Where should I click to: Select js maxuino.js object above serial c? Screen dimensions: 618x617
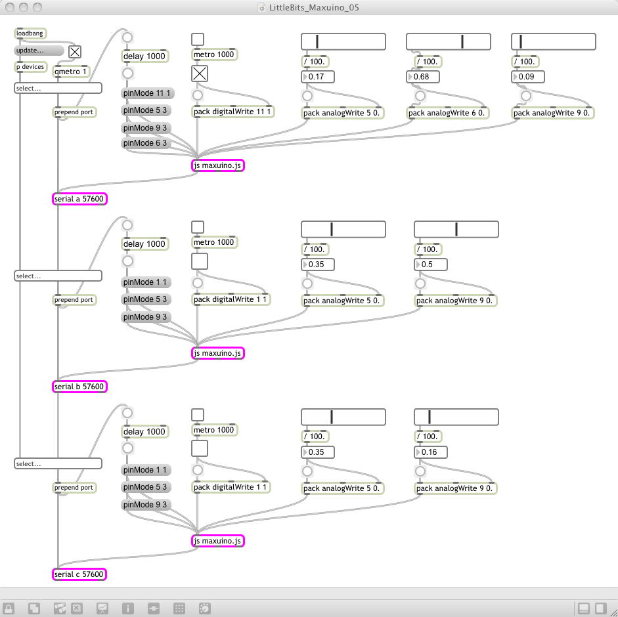click(x=218, y=541)
